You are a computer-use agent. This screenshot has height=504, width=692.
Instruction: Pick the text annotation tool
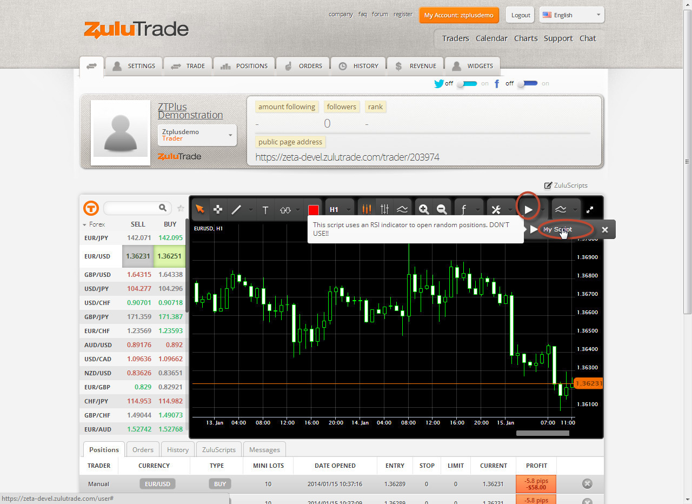click(265, 210)
